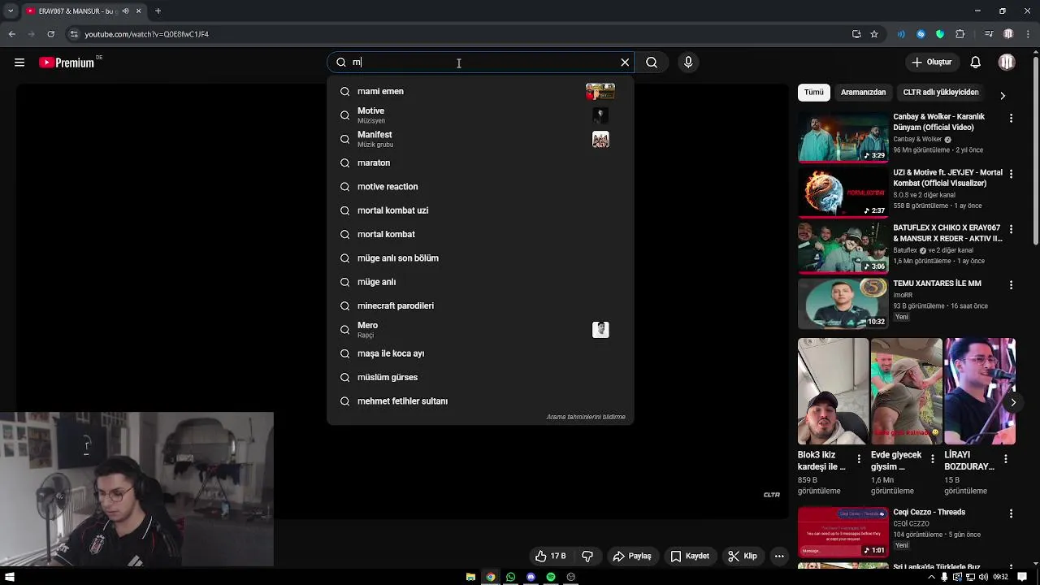Click the Paylaş share button
The width and height of the screenshot is (1040, 585).
coord(632,556)
